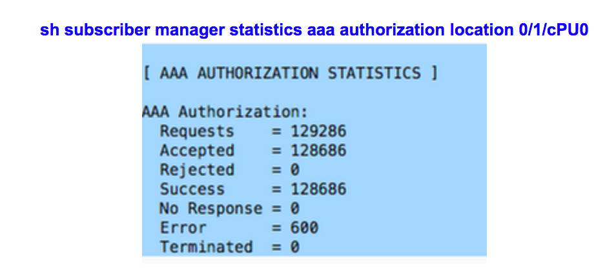Click the AAA Authorization: line
The height and width of the screenshot is (273, 616).
point(224,112)
